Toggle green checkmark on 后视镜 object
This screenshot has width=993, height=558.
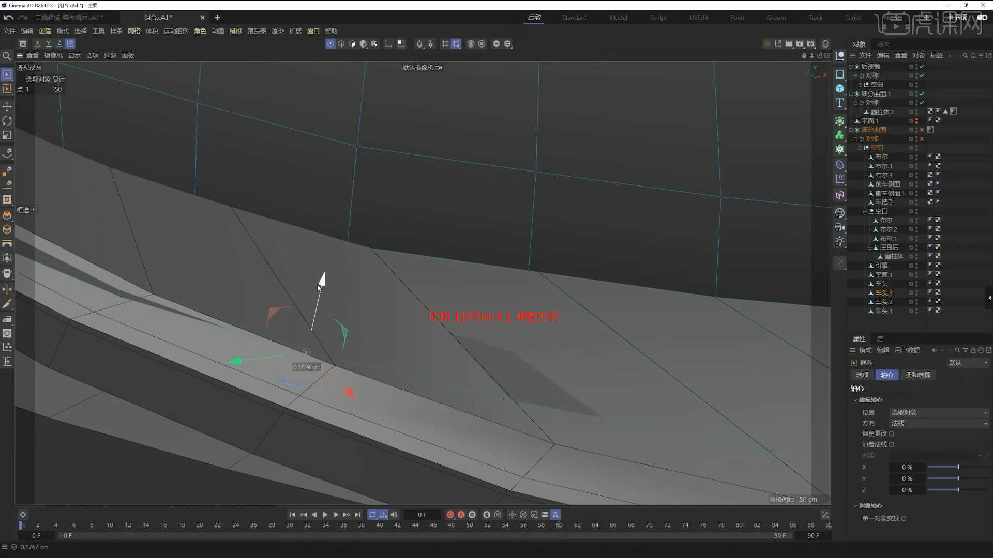[x=922, y=67]
